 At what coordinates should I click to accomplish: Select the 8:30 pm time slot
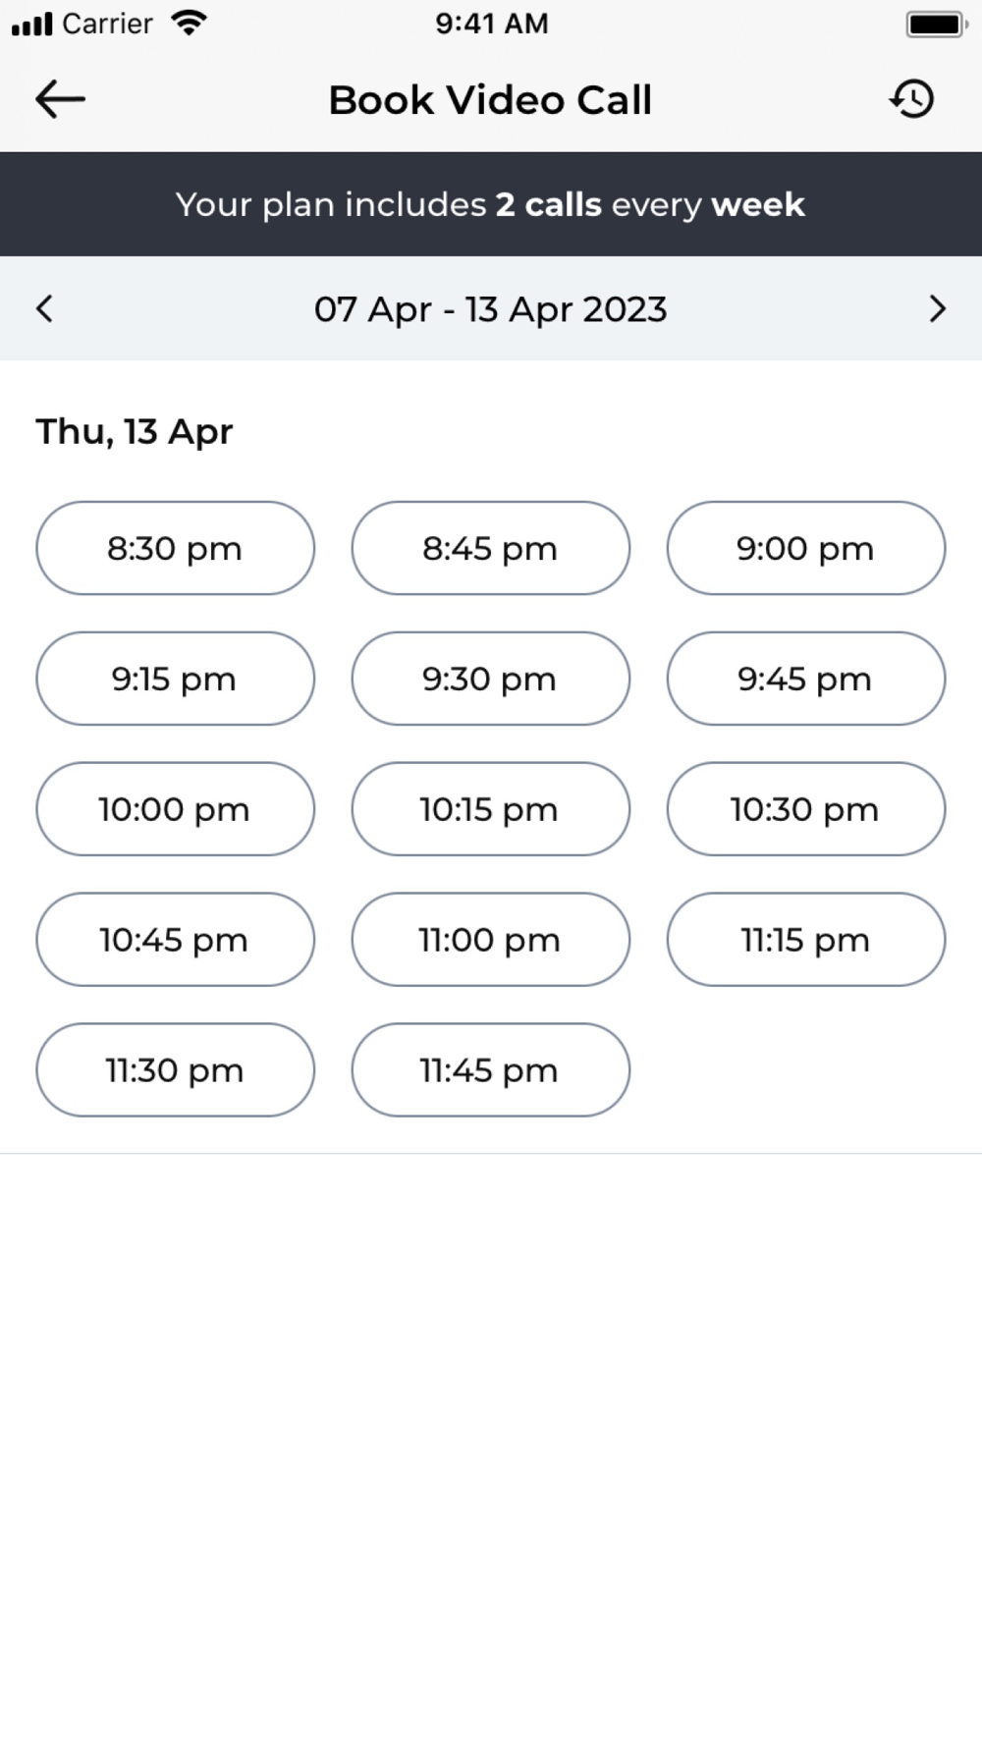pos(176,548)
